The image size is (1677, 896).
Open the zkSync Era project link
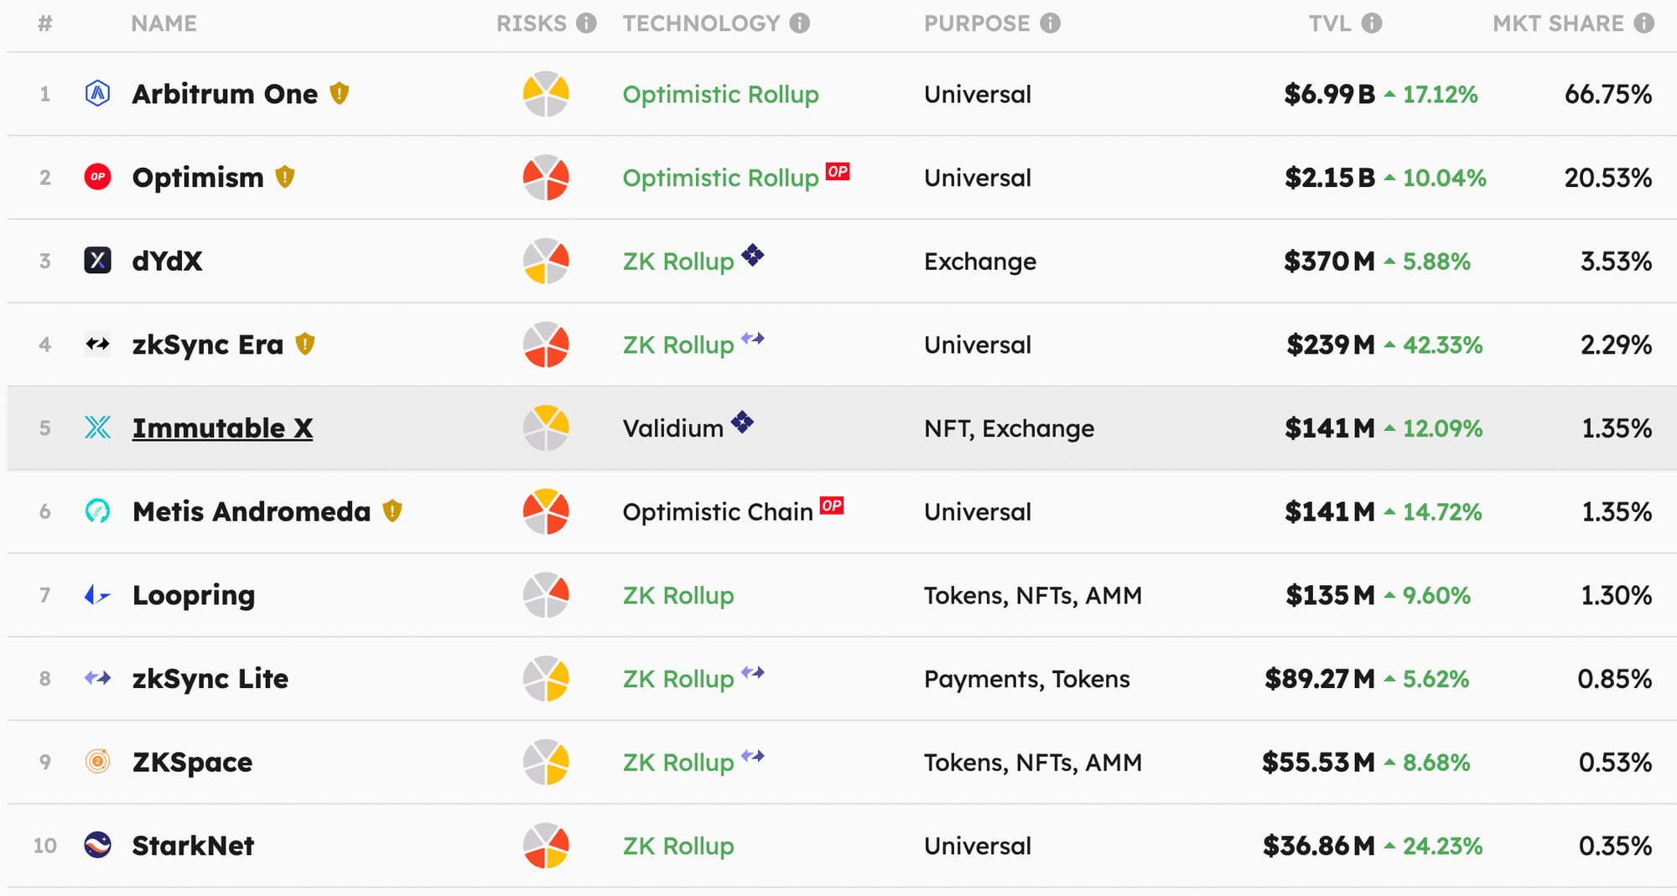point(208,344)
